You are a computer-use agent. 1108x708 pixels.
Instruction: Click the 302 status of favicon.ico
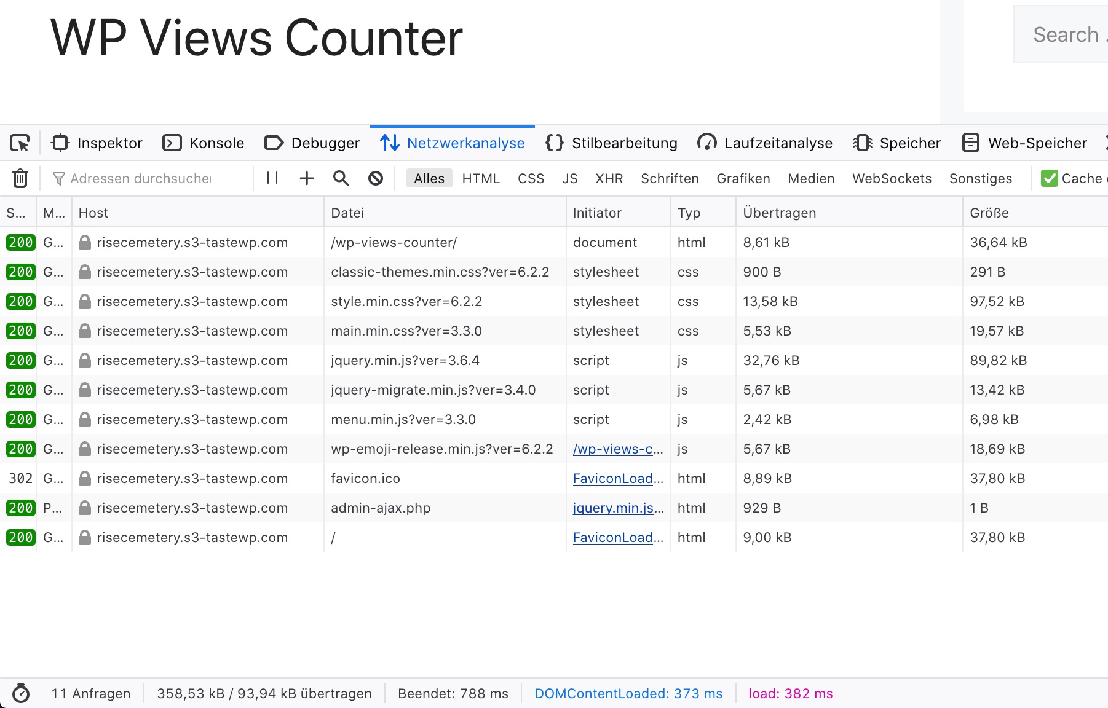click(x=20, y=478)
